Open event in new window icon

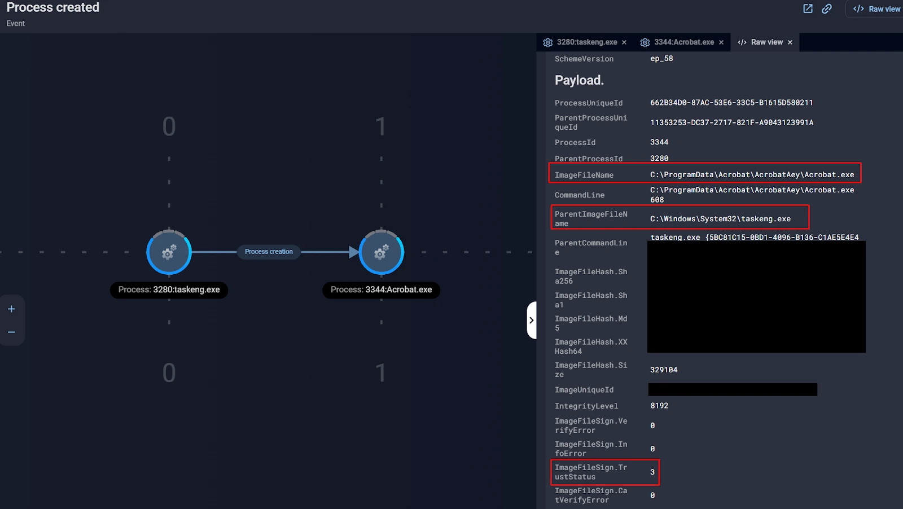click(808, 8)
